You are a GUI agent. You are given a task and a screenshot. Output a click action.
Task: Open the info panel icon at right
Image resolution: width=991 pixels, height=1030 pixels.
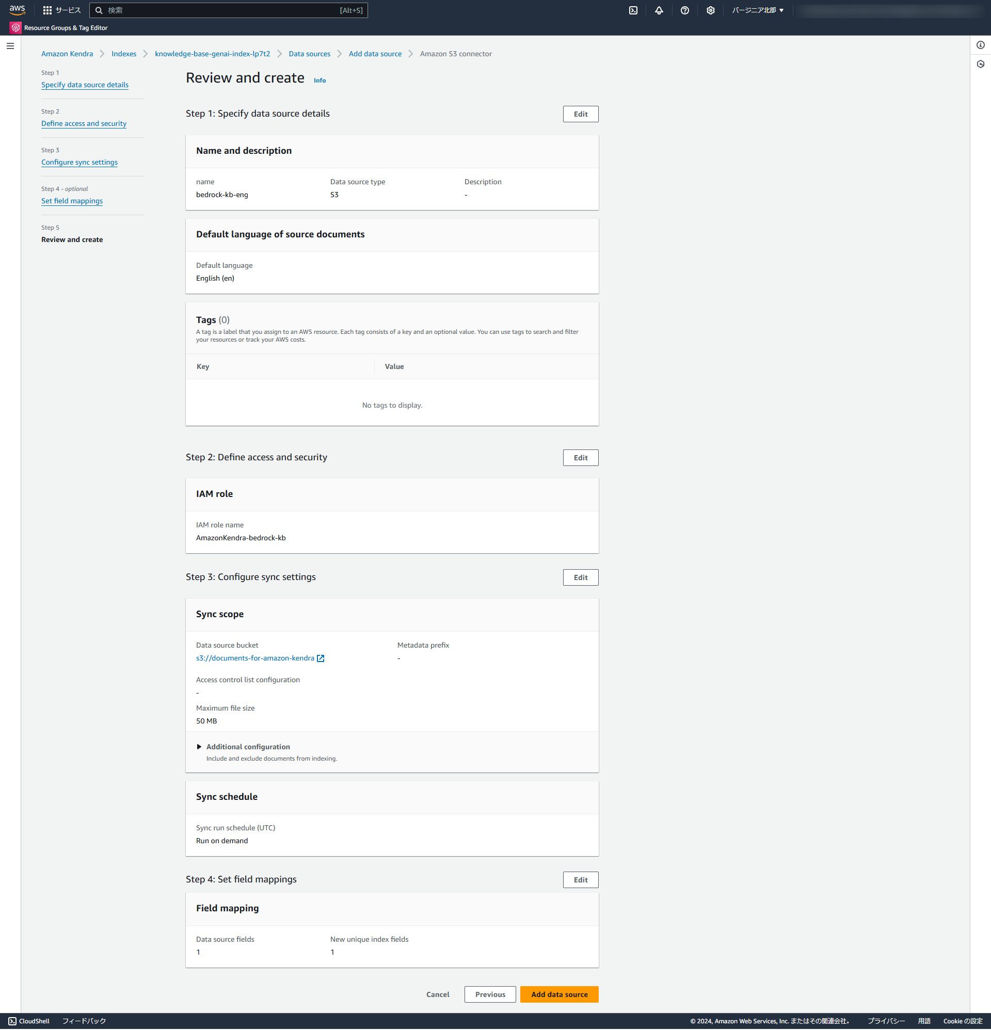(981, 45)
